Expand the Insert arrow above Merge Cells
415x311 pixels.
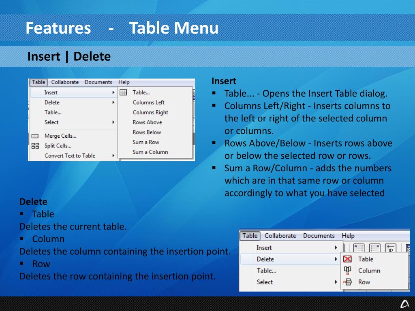point(113,93)
